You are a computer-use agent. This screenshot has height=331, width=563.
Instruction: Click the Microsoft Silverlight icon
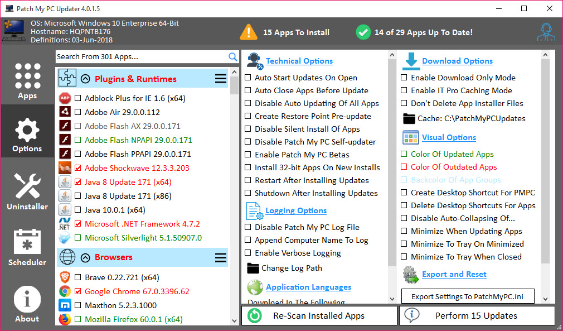65,238
